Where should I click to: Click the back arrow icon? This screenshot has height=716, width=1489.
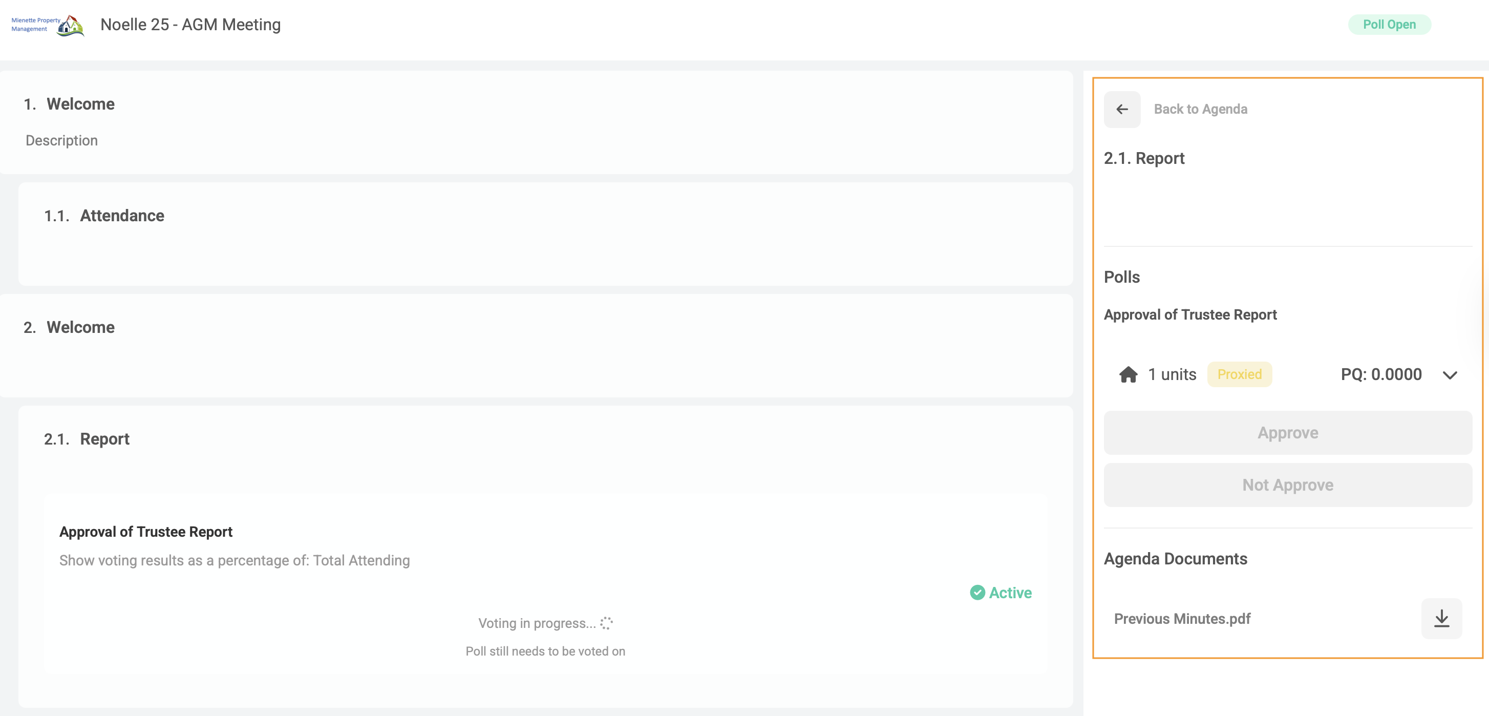tap(1121, 109)
